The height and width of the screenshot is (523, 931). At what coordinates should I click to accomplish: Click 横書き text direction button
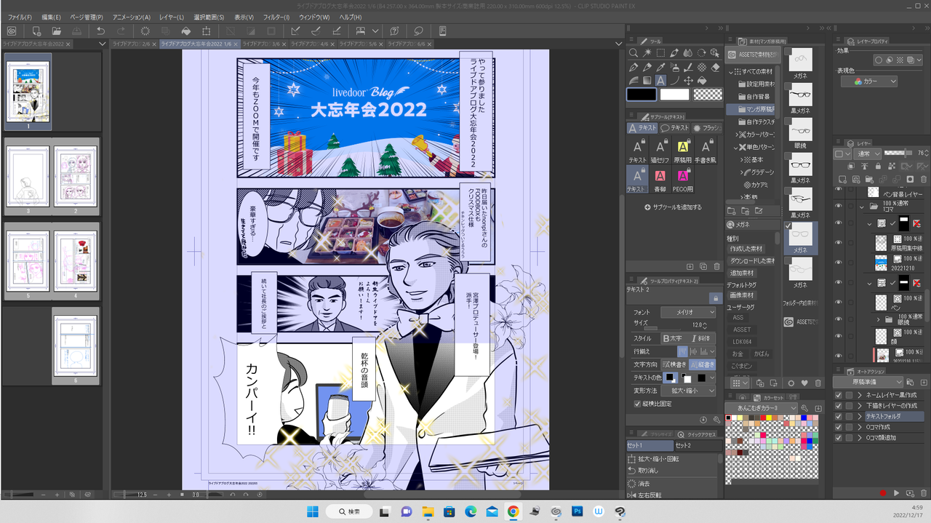point(674,364)
